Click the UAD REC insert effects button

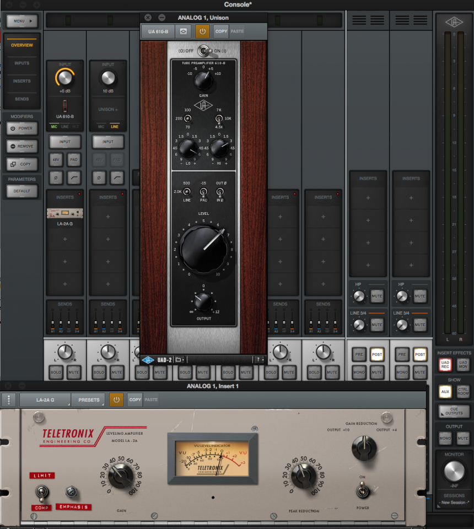[x=445, y=365]
